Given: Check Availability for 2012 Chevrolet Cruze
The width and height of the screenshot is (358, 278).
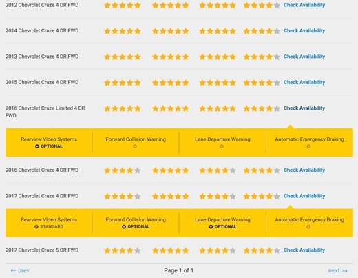Looking at the screenshot, I should click(304, 5).
